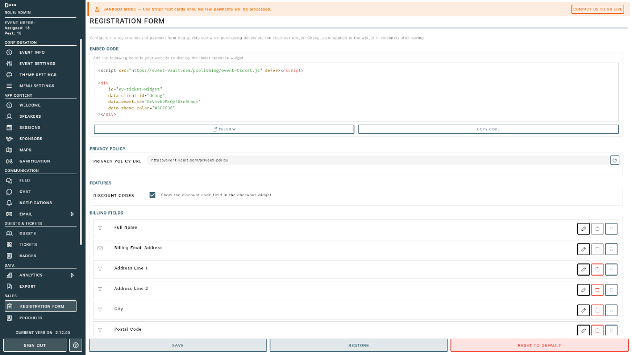This screenshot has width=632, height=355.
Task: Open the Registration Form sidebar item
Action: (x=41, y=306)
